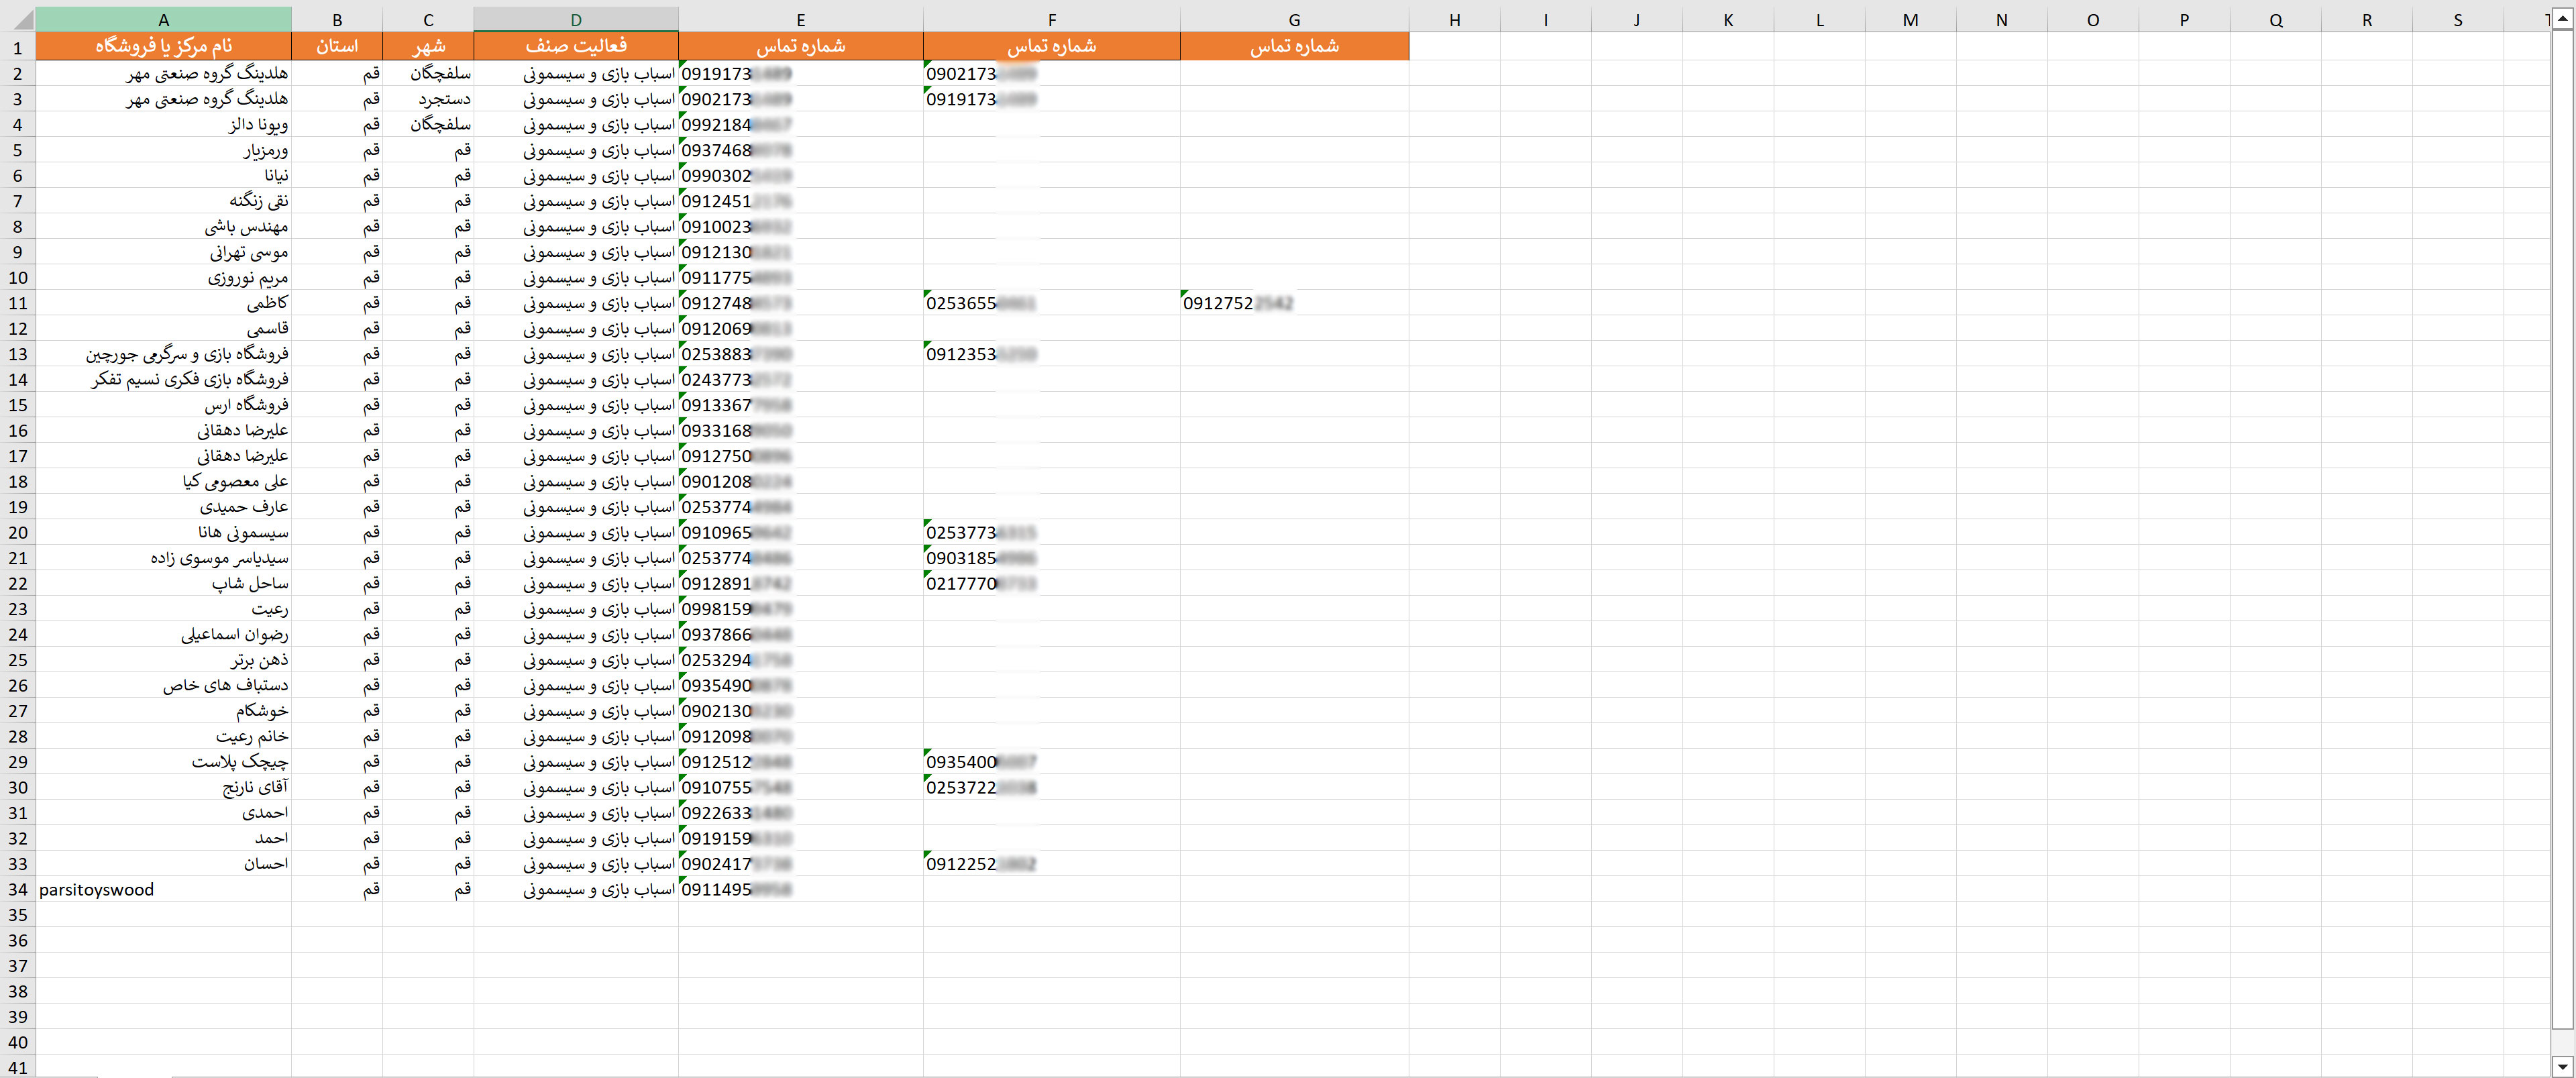Screen dimensions: 2576x1078
Task: Select column G header
Action: coord(1294,19)
